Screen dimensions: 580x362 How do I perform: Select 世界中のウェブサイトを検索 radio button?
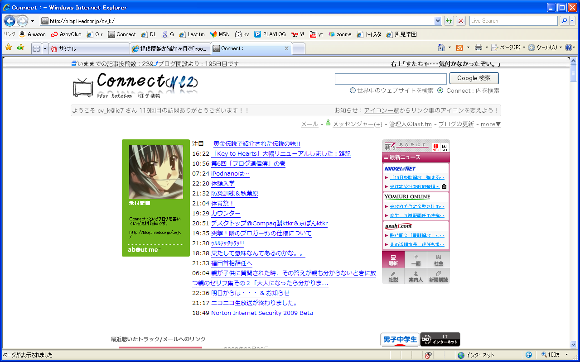coord(353,90)
